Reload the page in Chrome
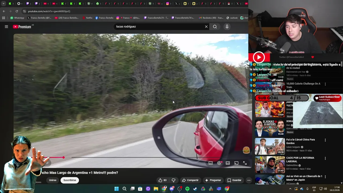This screenshot has width=343, height=193. [x=17, y=11]
